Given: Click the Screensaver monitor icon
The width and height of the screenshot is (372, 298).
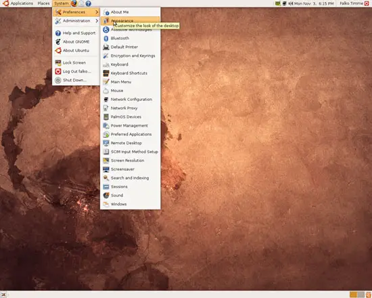Looking at the screenshot, I should click(x=106, y=169).
